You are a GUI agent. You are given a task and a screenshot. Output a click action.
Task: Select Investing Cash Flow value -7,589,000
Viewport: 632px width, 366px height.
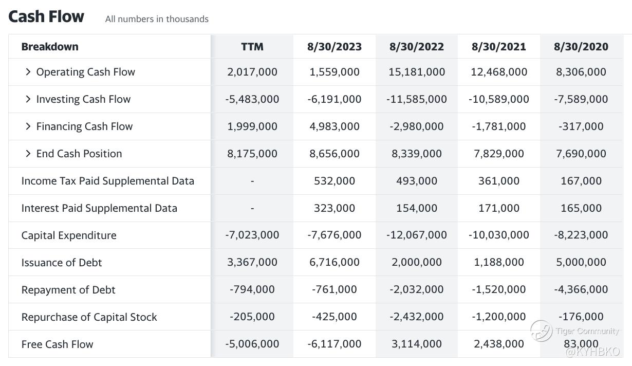pos(581,99)
